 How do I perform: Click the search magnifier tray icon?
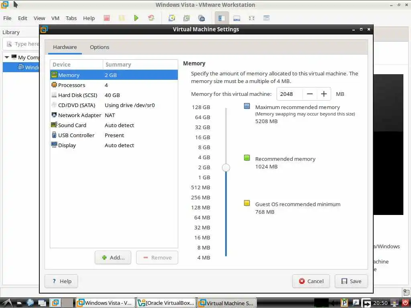pyautogui.click(x=356, y=303)
